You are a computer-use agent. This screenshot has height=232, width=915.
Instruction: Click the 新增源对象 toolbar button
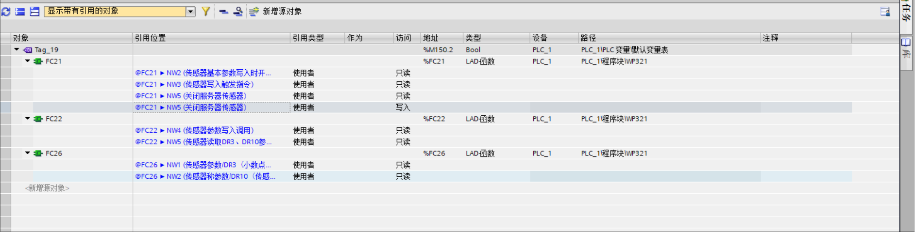pyautogui.click(x=276, y=11)
